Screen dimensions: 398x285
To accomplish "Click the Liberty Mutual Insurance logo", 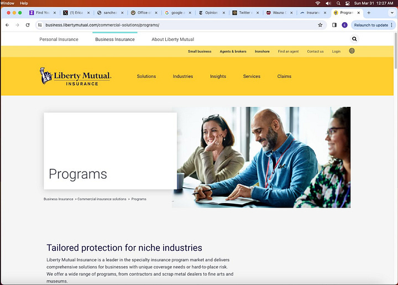I will click(75, 76).
